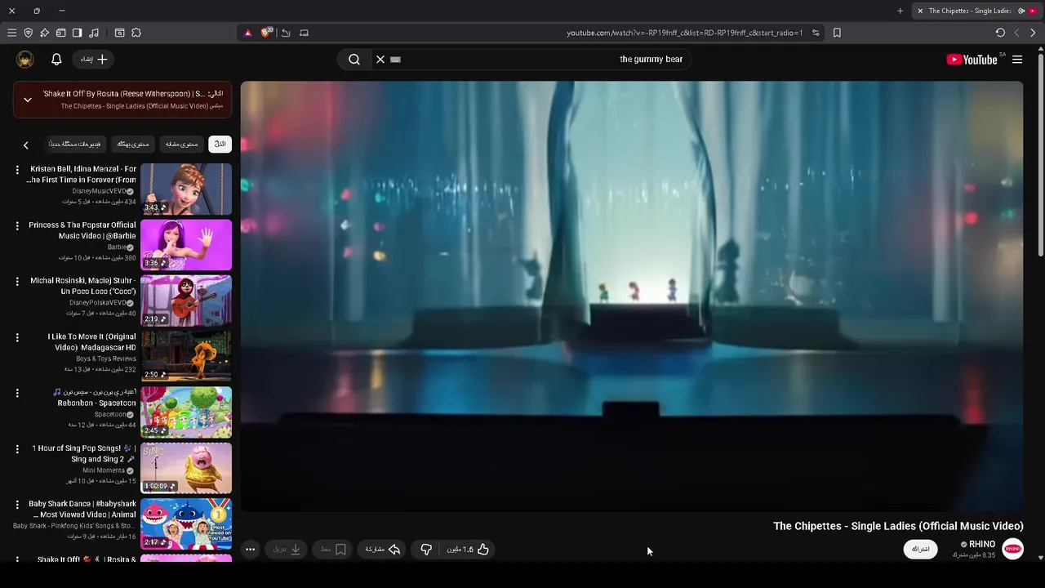Open the Barbie Princess & Popstar thumbnail
This screenshot has height=588, width=1045.
tap(186, 245)
